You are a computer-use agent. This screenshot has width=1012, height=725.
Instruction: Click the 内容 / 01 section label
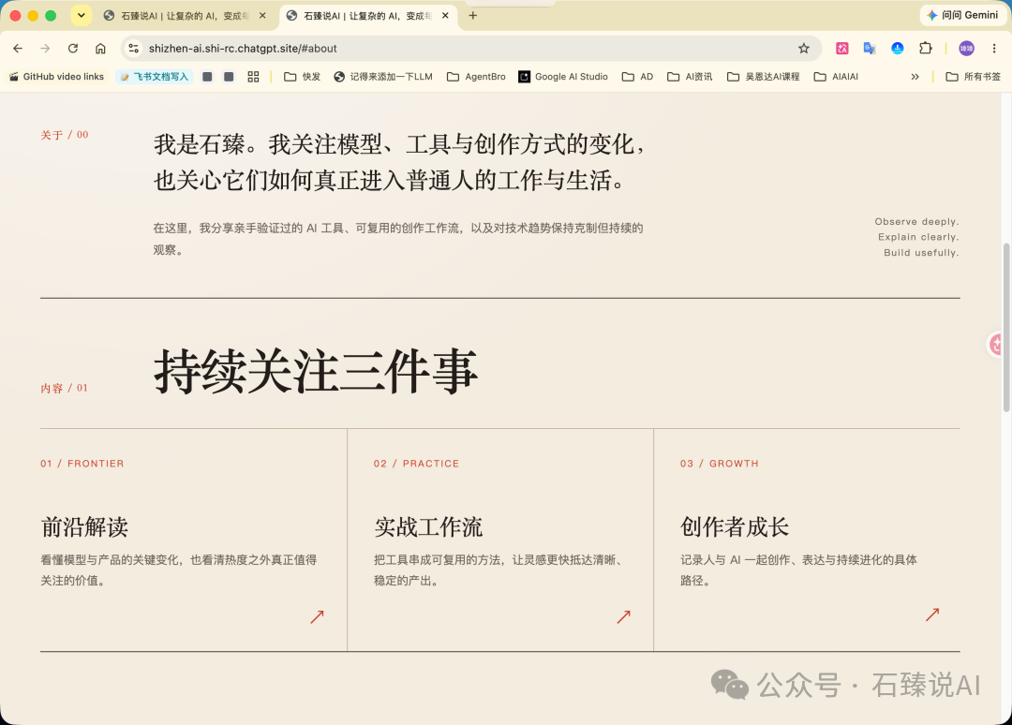pyautogui.click(x=64, y=389)
